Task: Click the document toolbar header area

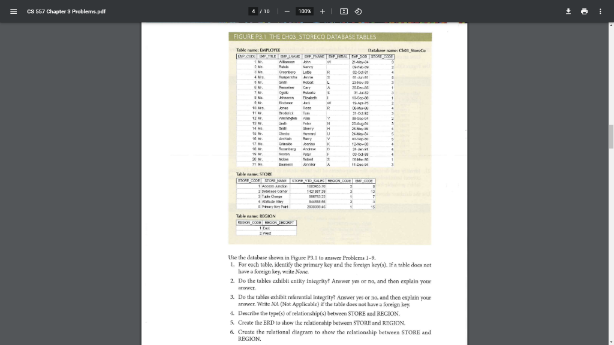Action: (307, 11)
